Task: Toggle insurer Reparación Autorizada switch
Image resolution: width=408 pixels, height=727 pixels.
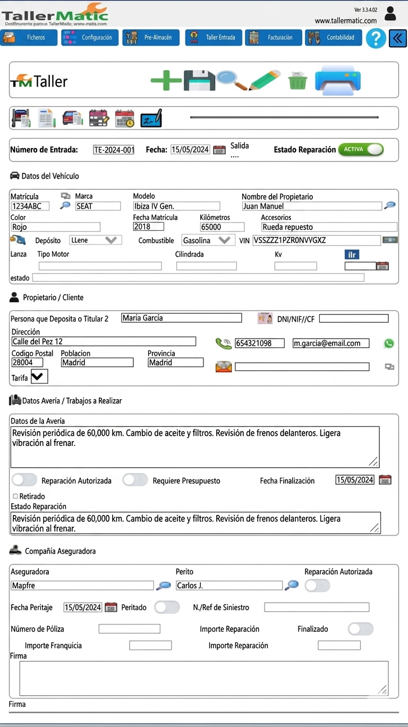Action: coord(317,586)
